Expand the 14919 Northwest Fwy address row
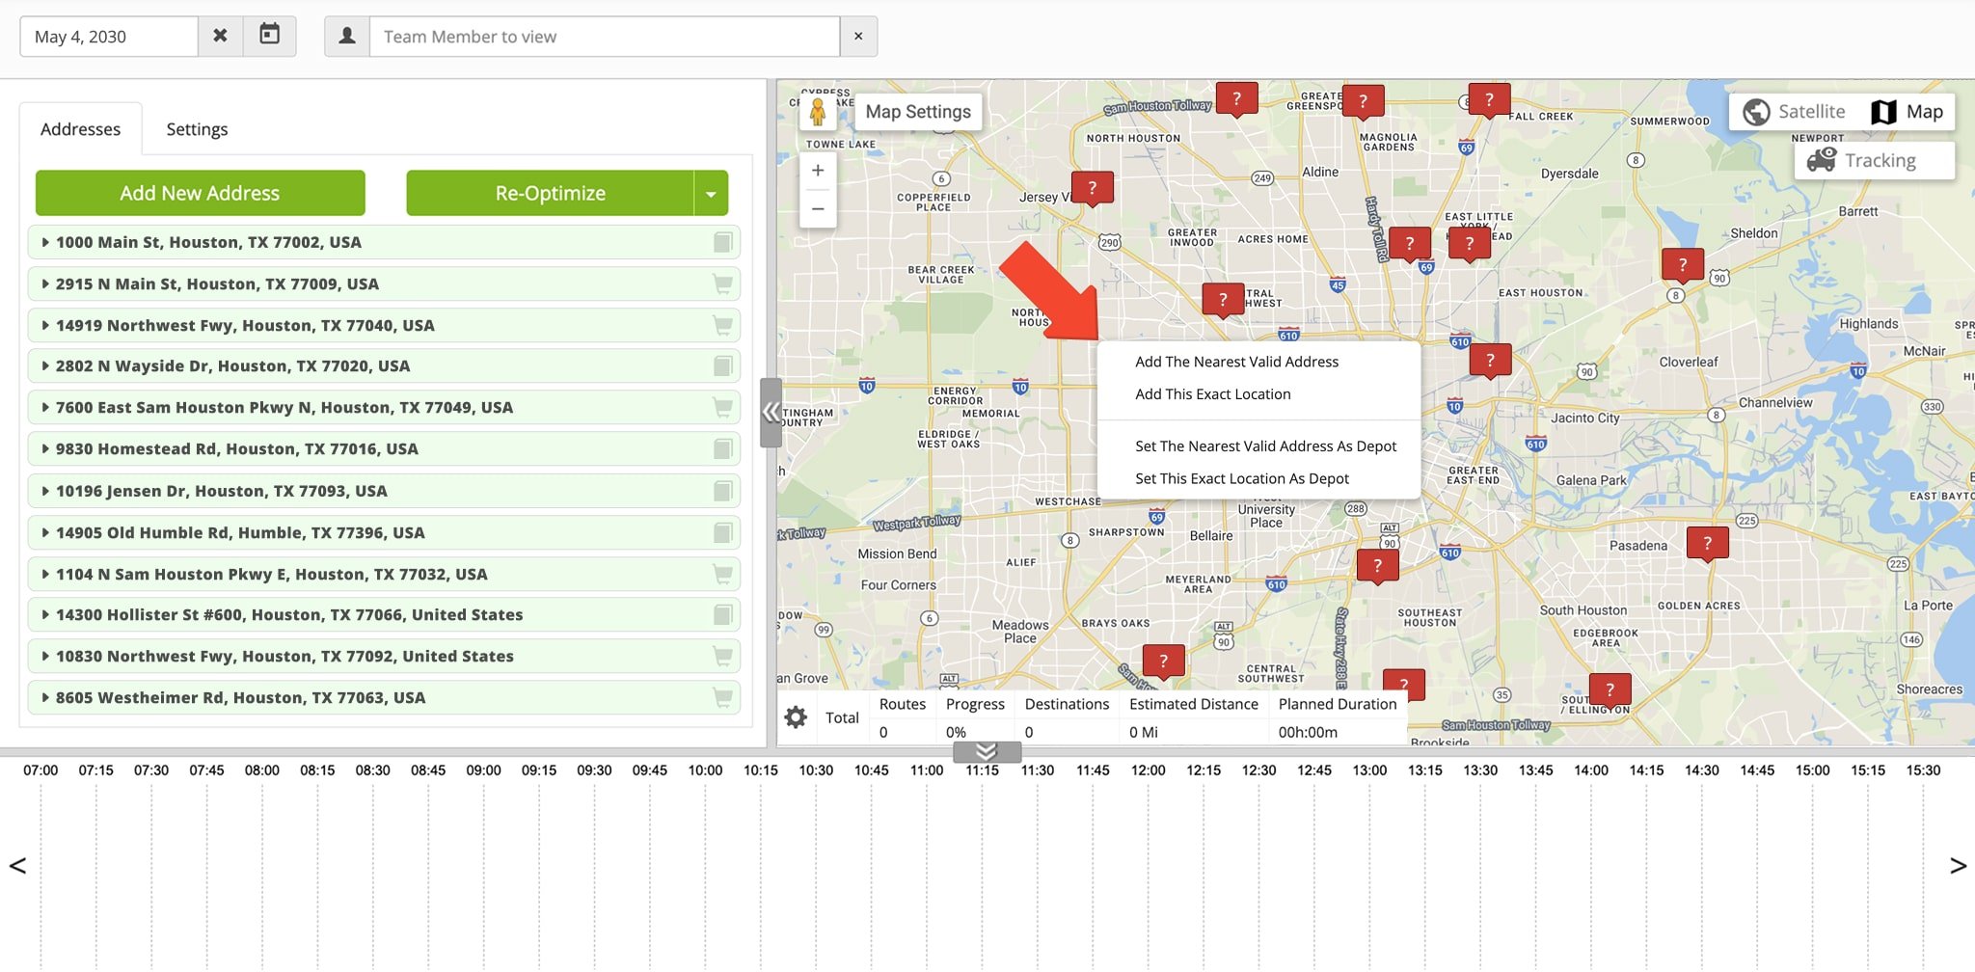The width and height of the screenshot is (1975, 972). pyautogui.click(x=45, y=325)
